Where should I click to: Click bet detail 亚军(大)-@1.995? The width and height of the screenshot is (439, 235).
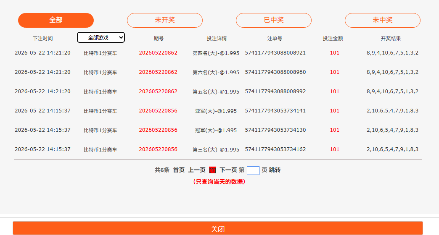pos(216,111)
